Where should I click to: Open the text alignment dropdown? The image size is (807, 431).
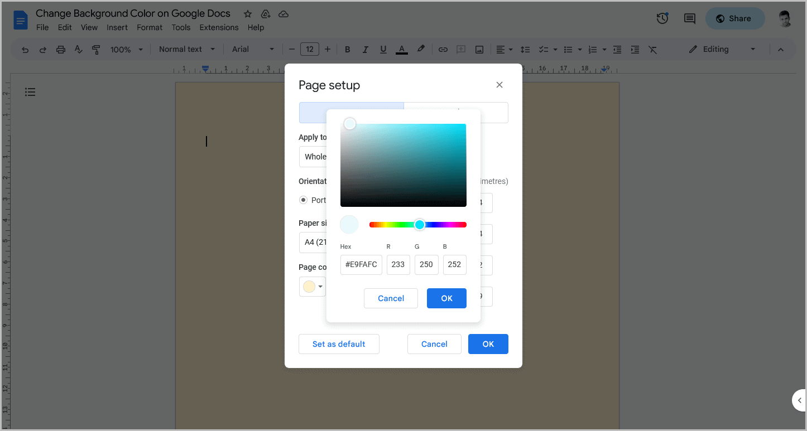pyautogui.click(x=504, y=50)
